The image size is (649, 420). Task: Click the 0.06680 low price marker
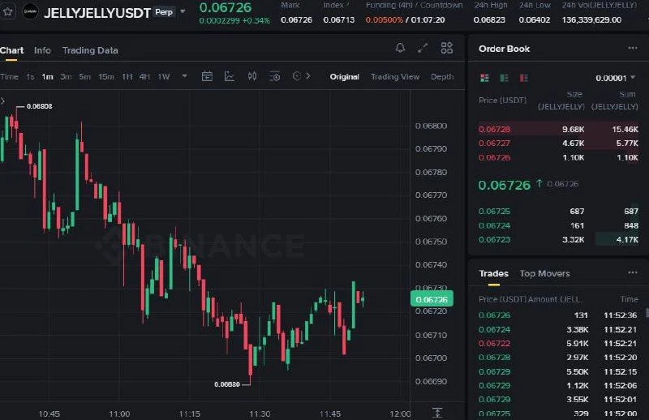(x=227, y=384)
